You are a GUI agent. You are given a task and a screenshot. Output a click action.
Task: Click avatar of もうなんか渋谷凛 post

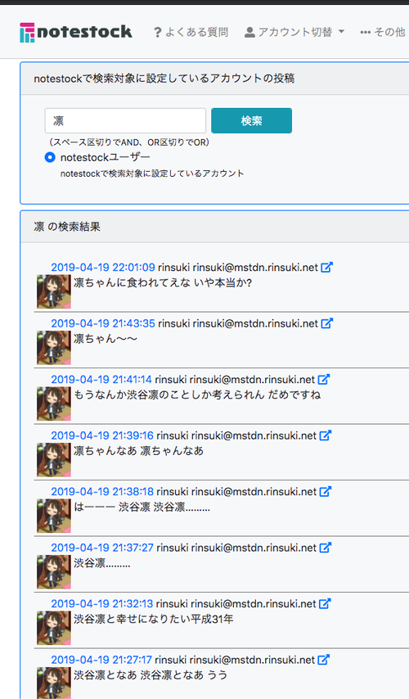tap(53, 404)
